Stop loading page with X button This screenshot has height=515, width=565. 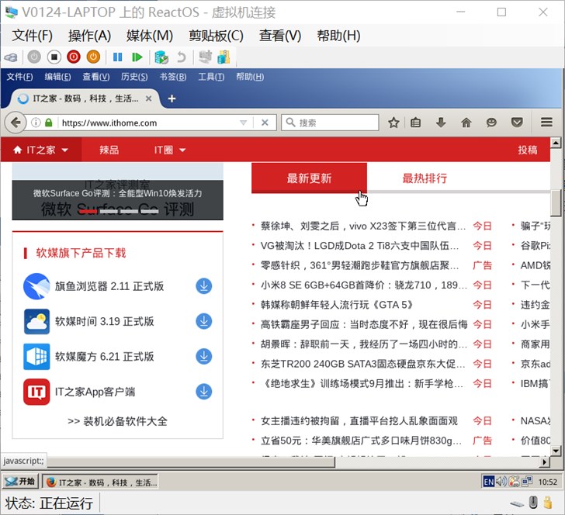click(x=265, y=123)
